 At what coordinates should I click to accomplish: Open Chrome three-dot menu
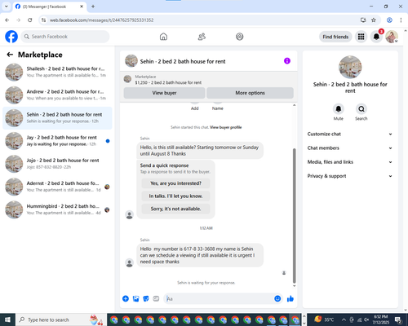[401, 20]
